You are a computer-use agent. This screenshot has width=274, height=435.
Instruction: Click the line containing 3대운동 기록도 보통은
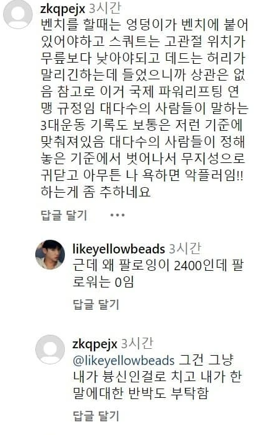[142, 125]
